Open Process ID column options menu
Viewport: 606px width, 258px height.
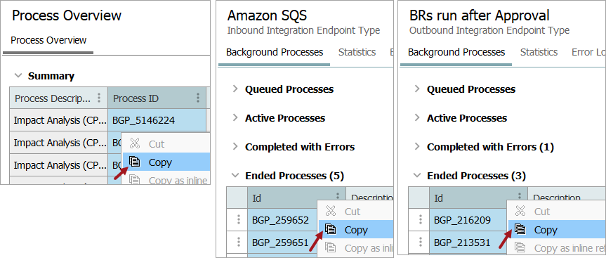[198, 98]
